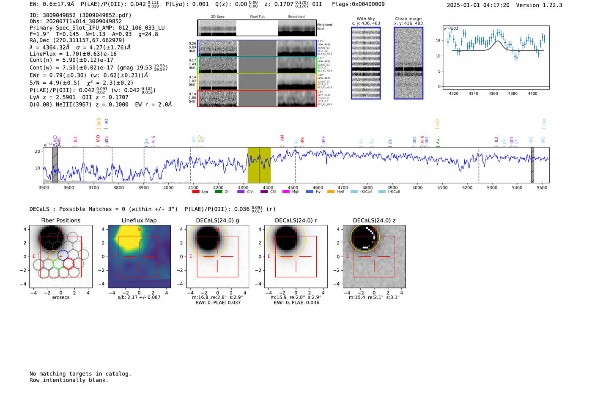592x403 pixels.
Task: Click the green OII legend swatch
Action: 218,192
